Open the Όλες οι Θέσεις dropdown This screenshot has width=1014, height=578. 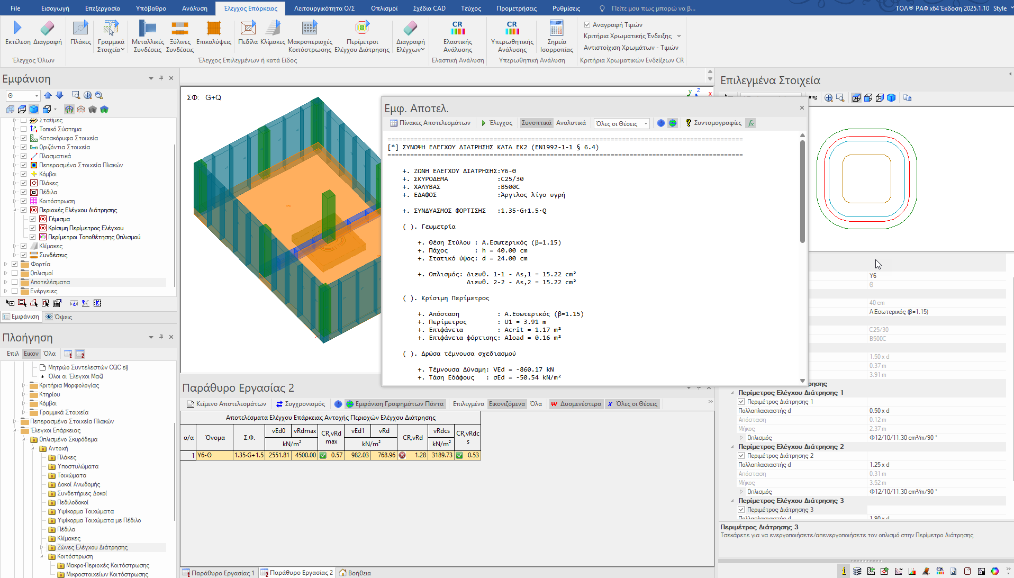[x=621, y=123]
